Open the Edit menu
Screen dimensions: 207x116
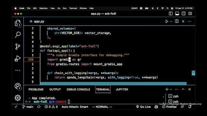(x=35, y=8)
